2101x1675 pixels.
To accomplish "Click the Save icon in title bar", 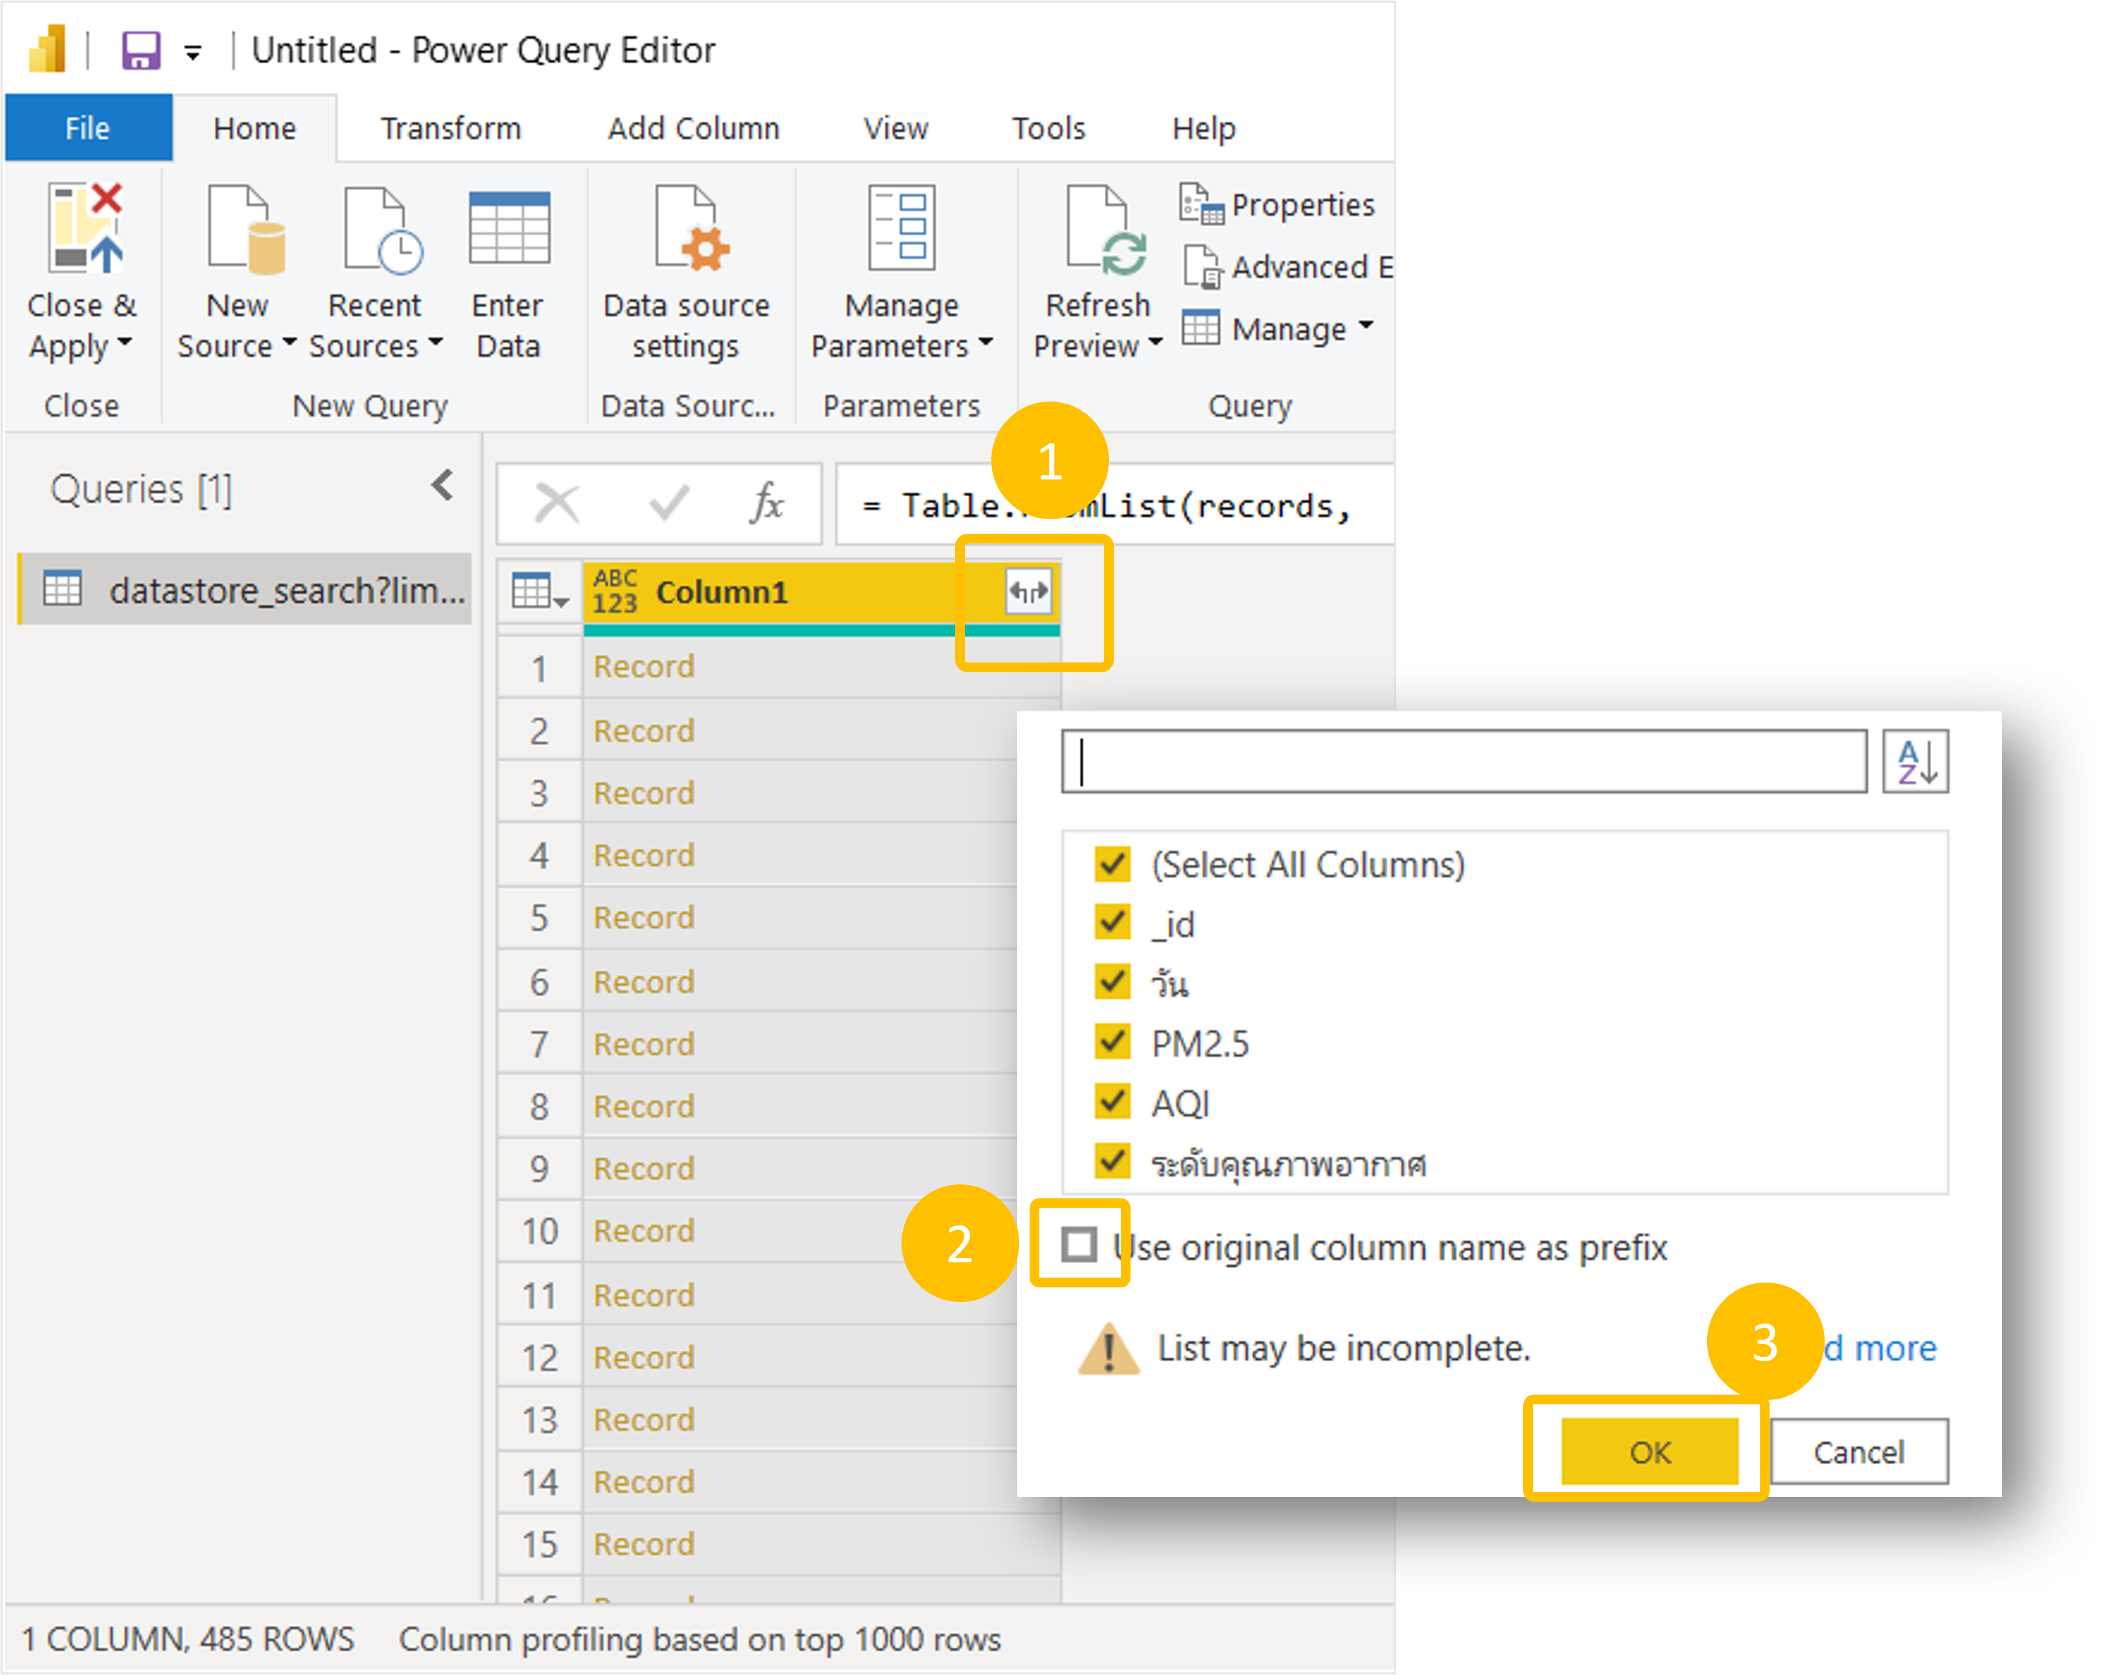I will (x=141, y=49).
